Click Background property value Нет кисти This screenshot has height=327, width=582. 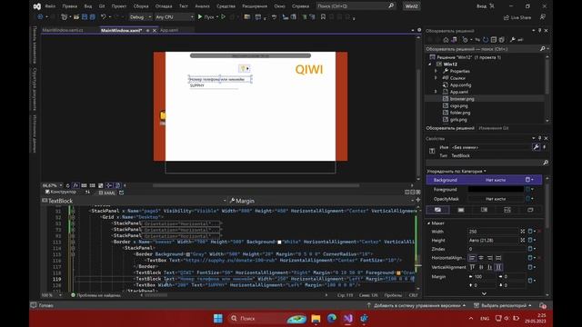point(496,180)
